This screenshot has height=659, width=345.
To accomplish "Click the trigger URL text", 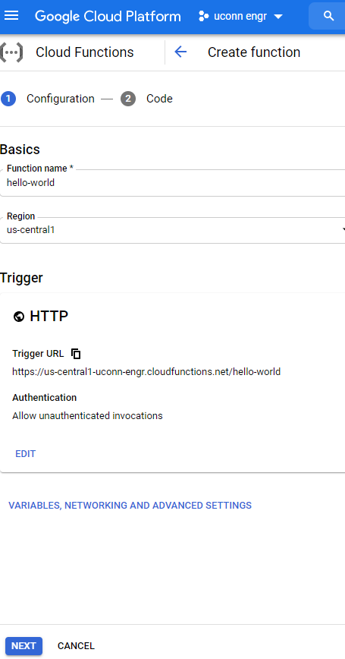I will coord(146,371).
